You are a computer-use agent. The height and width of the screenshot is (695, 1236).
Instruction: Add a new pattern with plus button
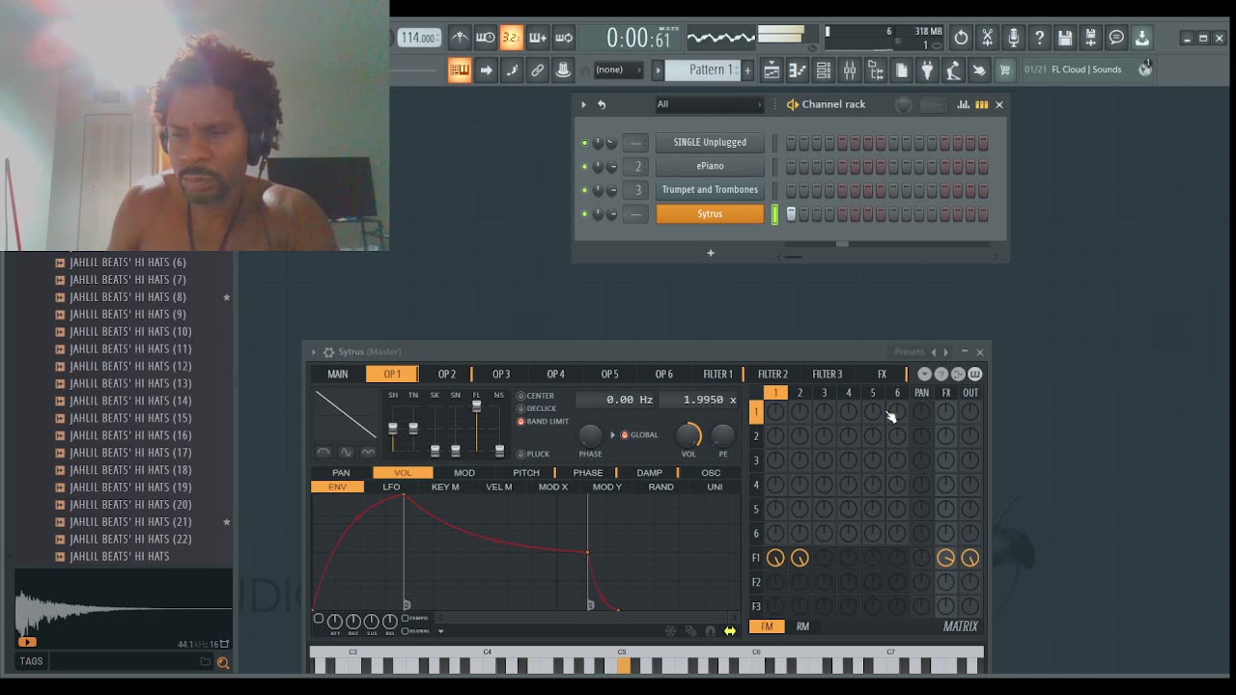[747, 69]
